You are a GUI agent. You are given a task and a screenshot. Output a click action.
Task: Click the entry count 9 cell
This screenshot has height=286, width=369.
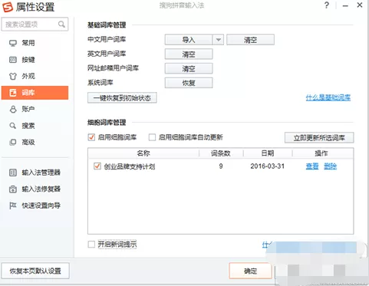pyautogui.click(x=221, y=166)
